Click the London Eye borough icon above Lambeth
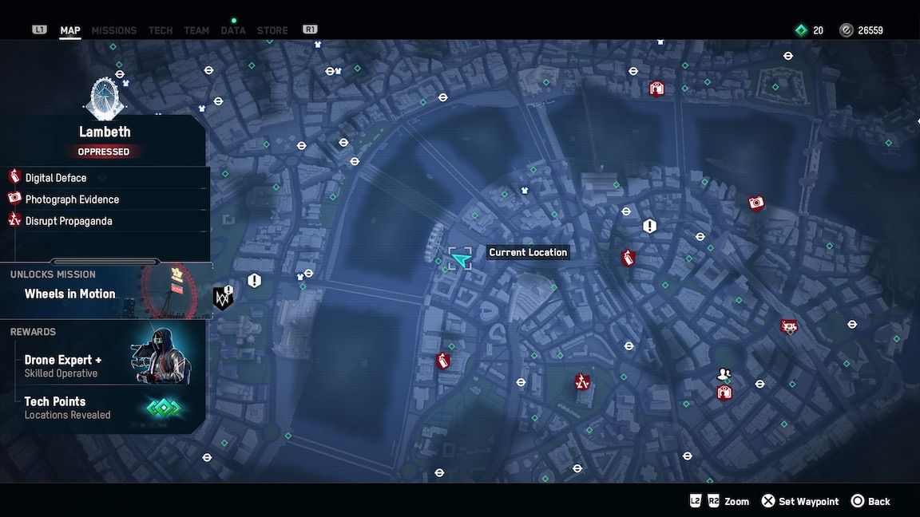The width and height of the screenshot is (920, 517). (105, 98)
